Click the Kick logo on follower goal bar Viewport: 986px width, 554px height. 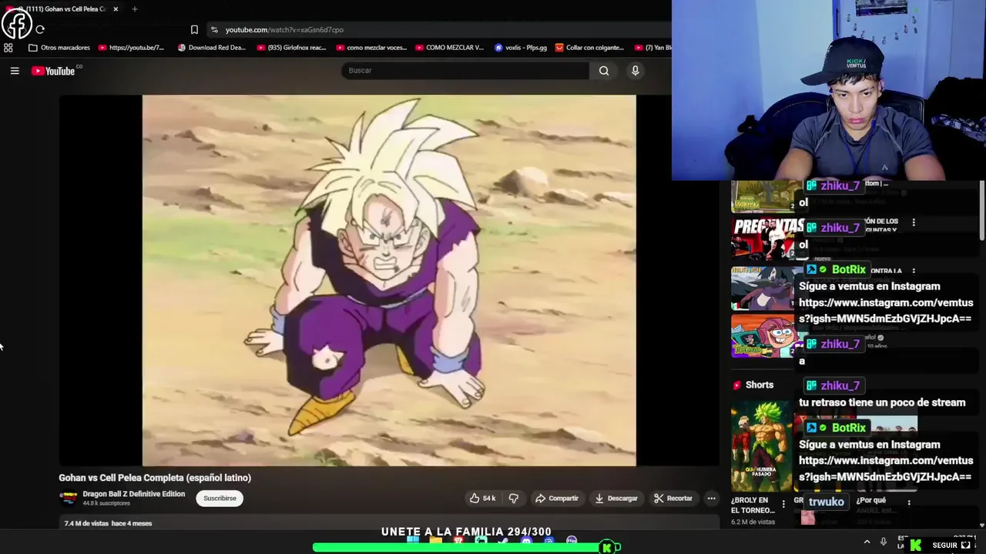[x=607, y=547]
